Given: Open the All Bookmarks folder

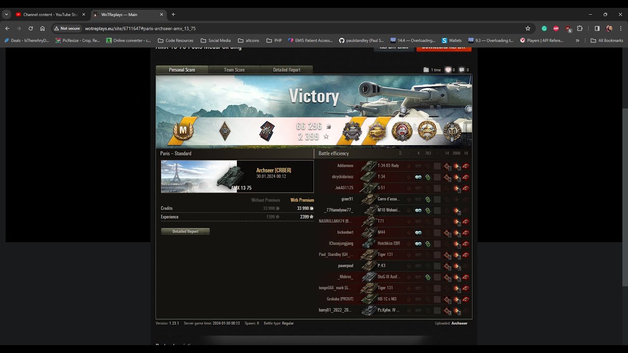Looking at the screenshot, I should click(x=607, y=41).
